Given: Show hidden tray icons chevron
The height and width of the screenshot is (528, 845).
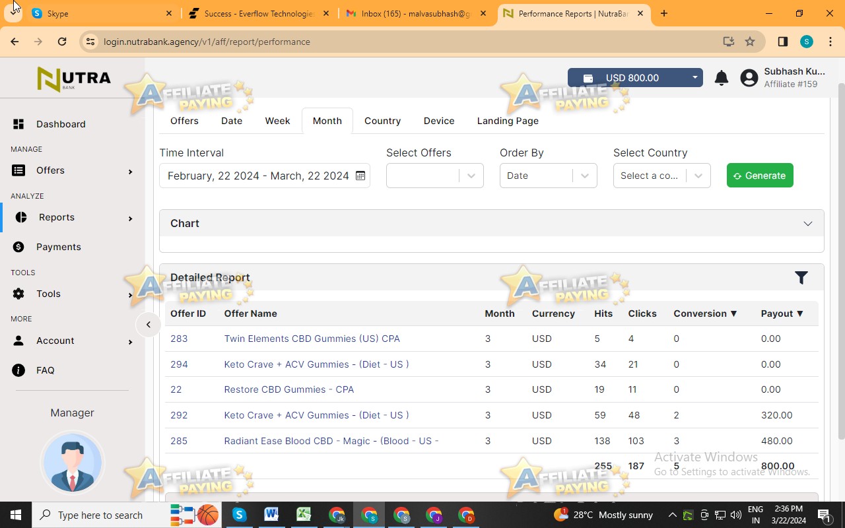Looking at the screenshot, I should pos(672,515).
